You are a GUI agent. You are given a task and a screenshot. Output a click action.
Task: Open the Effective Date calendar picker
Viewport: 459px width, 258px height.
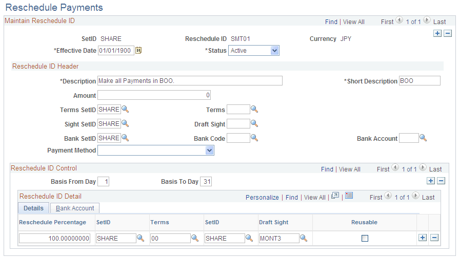[x=138, y=51]
